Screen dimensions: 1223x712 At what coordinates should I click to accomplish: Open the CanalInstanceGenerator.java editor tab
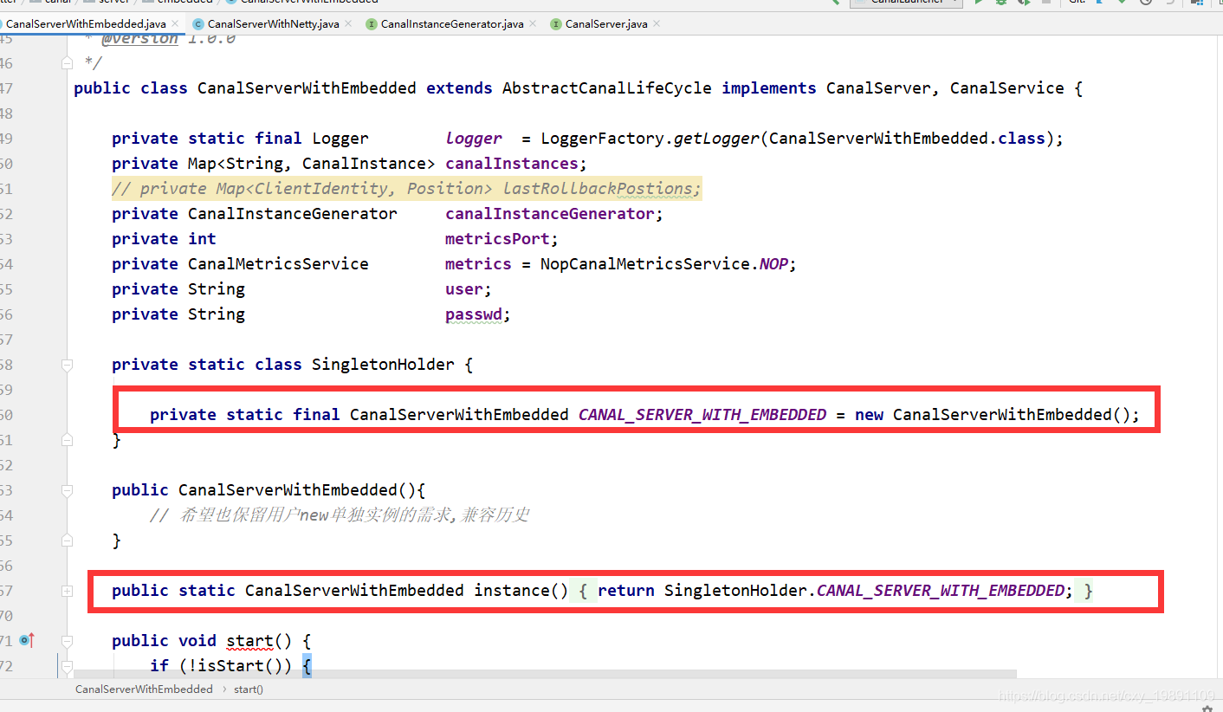tap(452, 23)
